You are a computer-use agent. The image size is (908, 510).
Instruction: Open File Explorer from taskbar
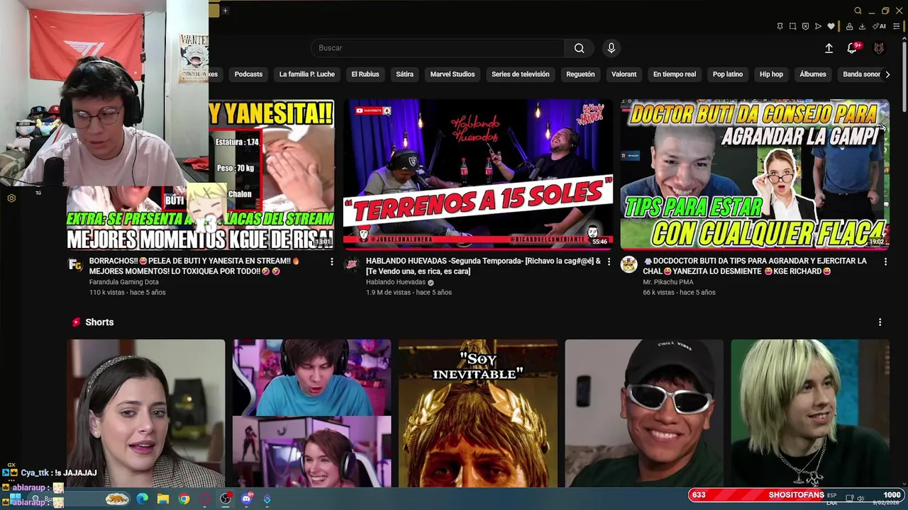162,499
